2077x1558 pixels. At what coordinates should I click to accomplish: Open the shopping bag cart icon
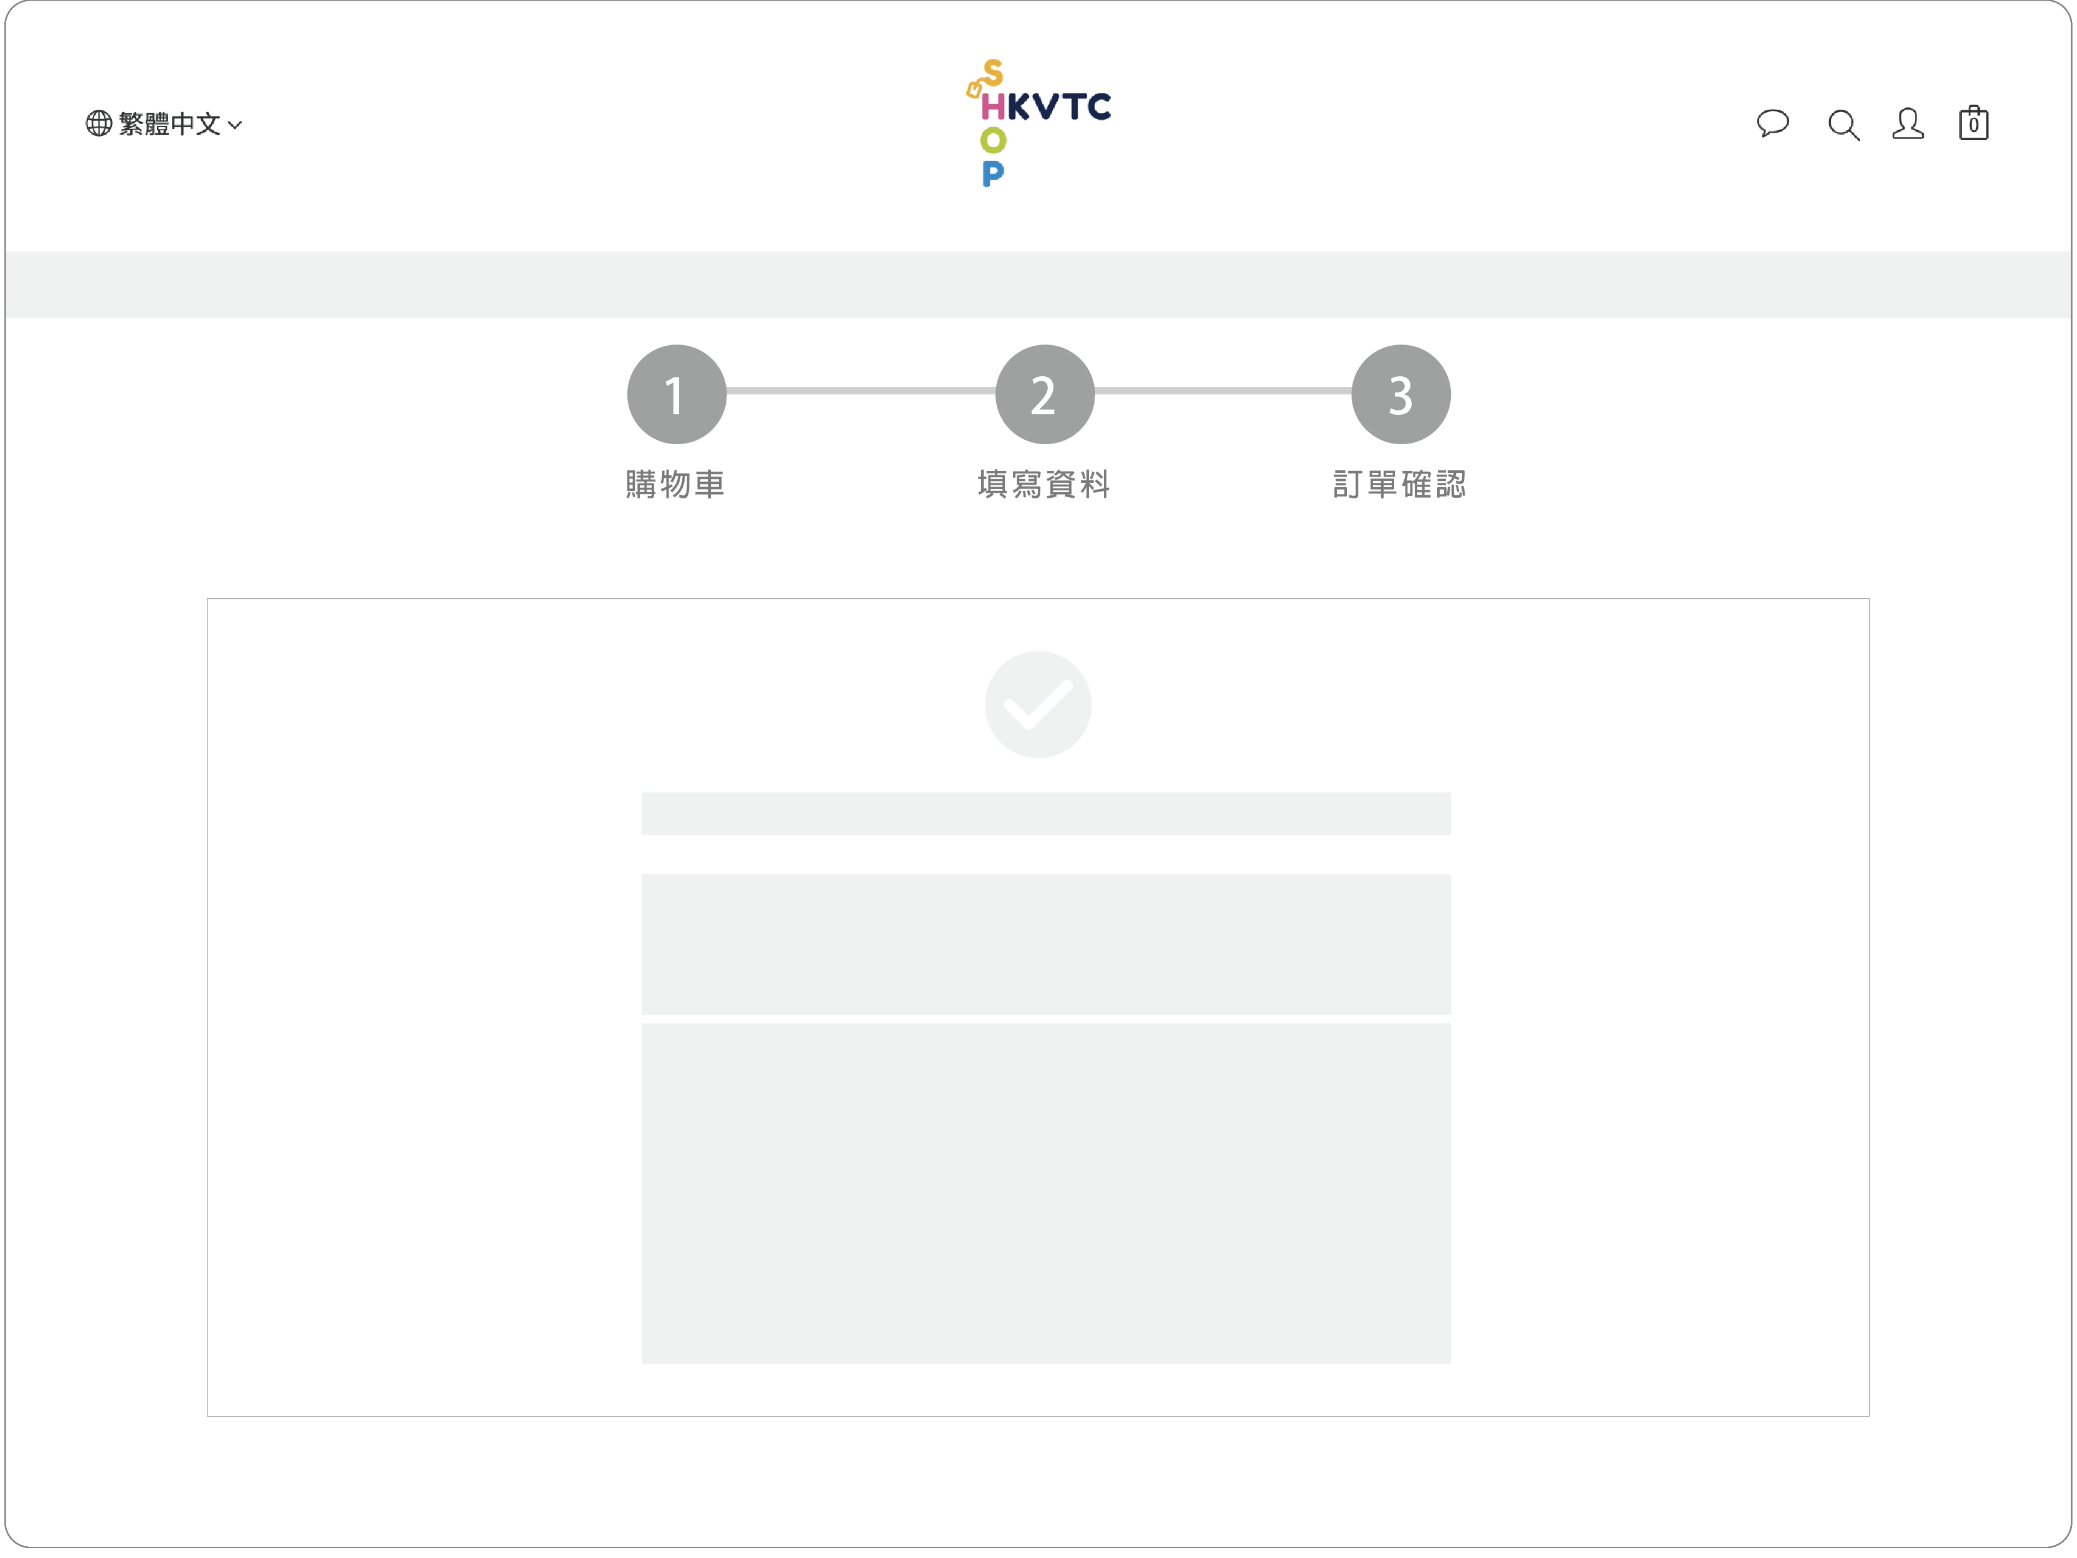coord(1973,123)
